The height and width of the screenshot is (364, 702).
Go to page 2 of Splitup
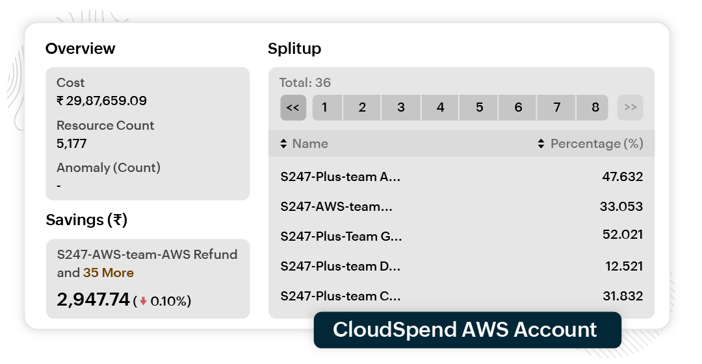pos(362,108)
